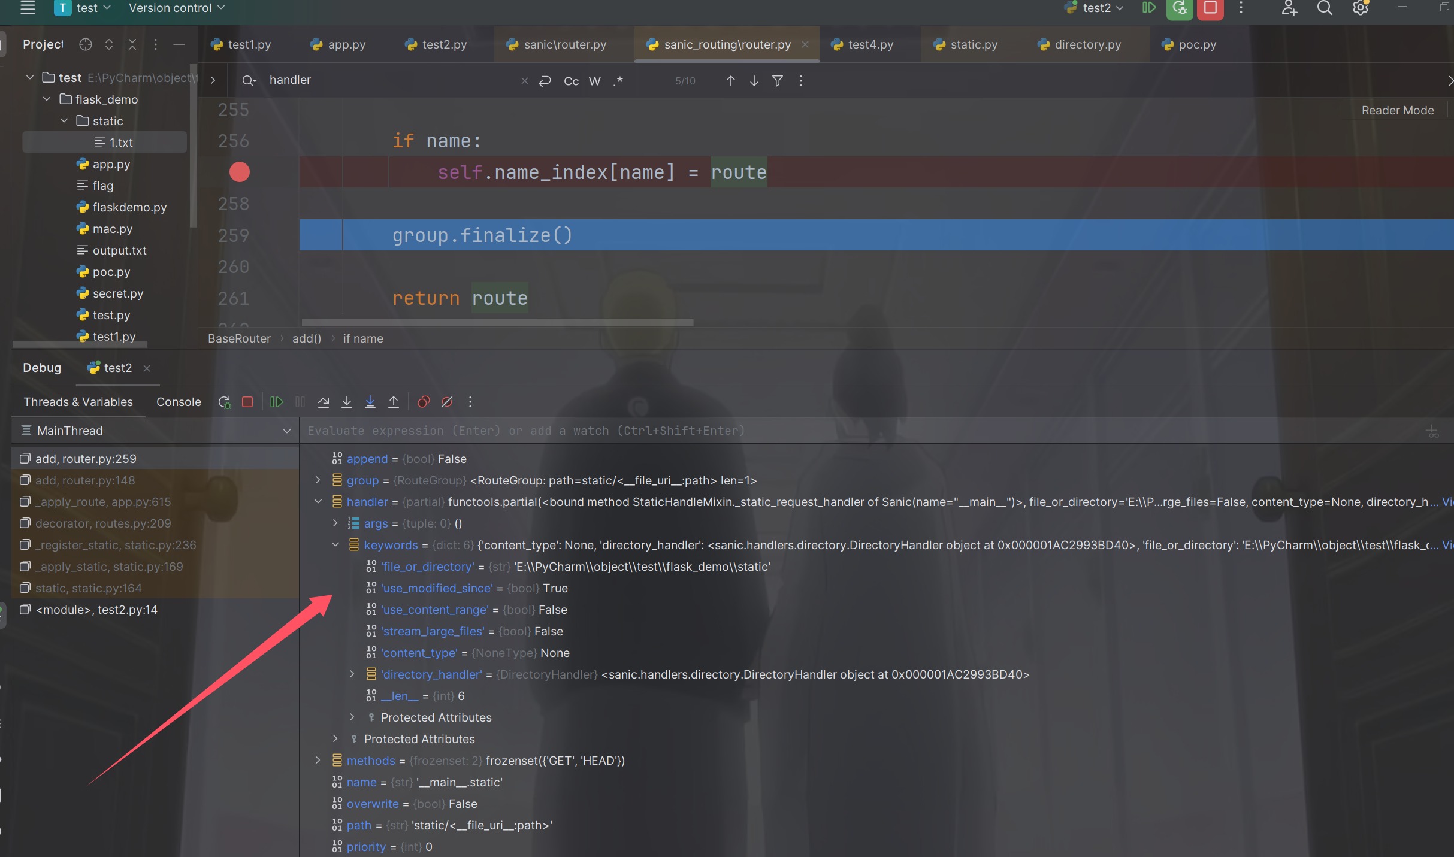Click the Reader Mode link
The image size is (1454, 857).
click(1397, 110)
